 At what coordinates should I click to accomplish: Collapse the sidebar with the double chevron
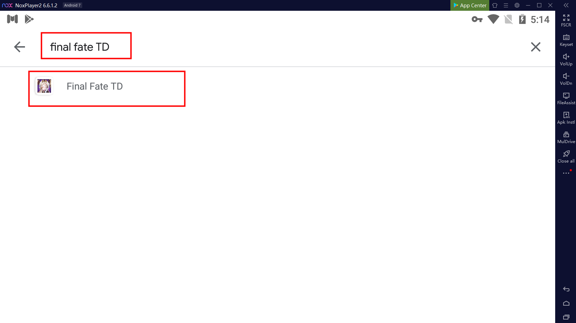pyautogui.click(x=566, y=5)
